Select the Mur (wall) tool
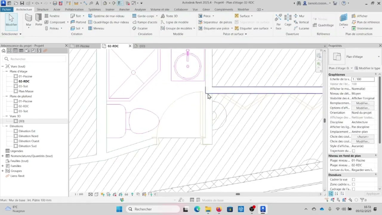 pos(29,21)
